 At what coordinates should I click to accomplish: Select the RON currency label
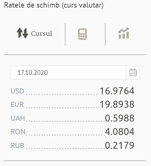click(18, 131)
